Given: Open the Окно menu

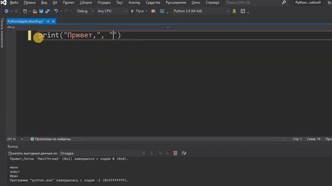Looking at the screenshot, I should tap(196, 3).
